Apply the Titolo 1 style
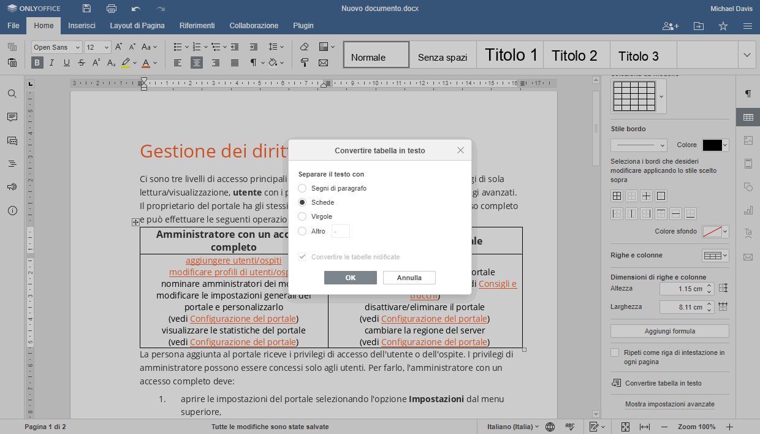The height and width of the screenshot is (434, 760). (x=511, y=55)
